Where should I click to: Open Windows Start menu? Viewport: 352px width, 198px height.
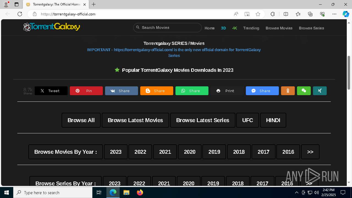coord(7,193)
